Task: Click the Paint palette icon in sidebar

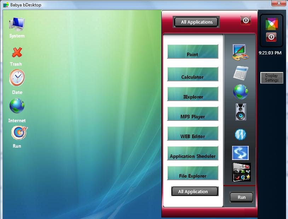Action: [x=241, y=52]
